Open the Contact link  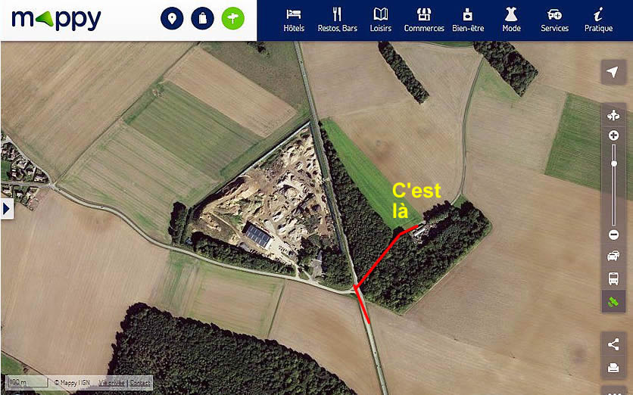(x=140, y=383)
